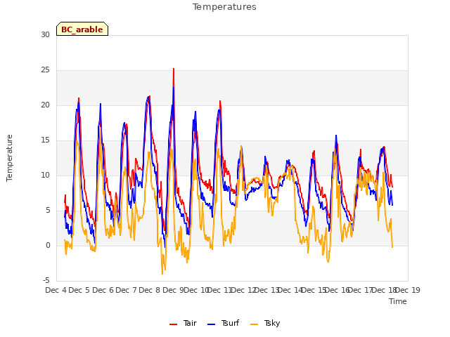
Task: Click the Dec 7 x-axis label
Action: (x=126, y=290)
